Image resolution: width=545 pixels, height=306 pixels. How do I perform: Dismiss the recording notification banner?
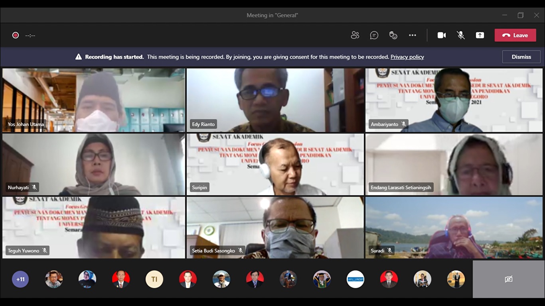(521, 57)
